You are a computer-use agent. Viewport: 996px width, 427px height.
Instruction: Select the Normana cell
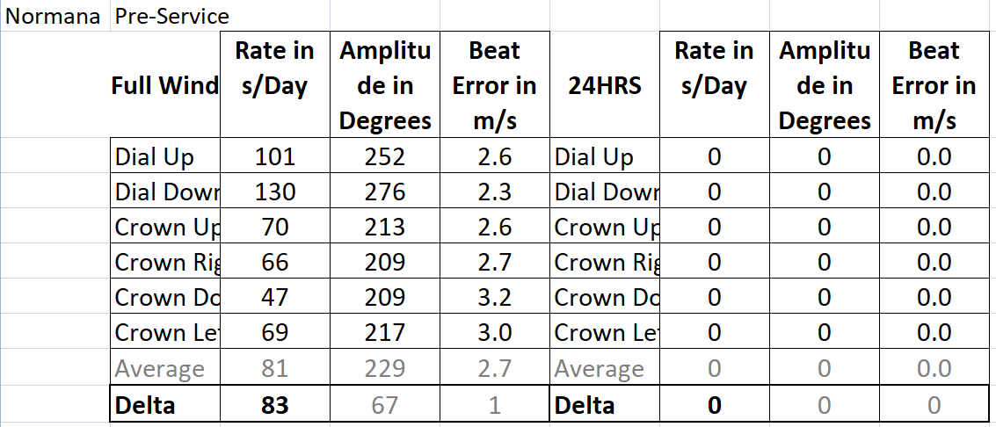point(54,16)
